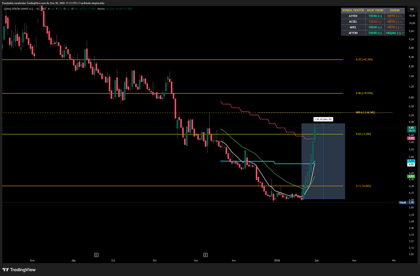Select the ACSEL table row symbol
This screenshot has width=420, height=276.
[353, 22]
